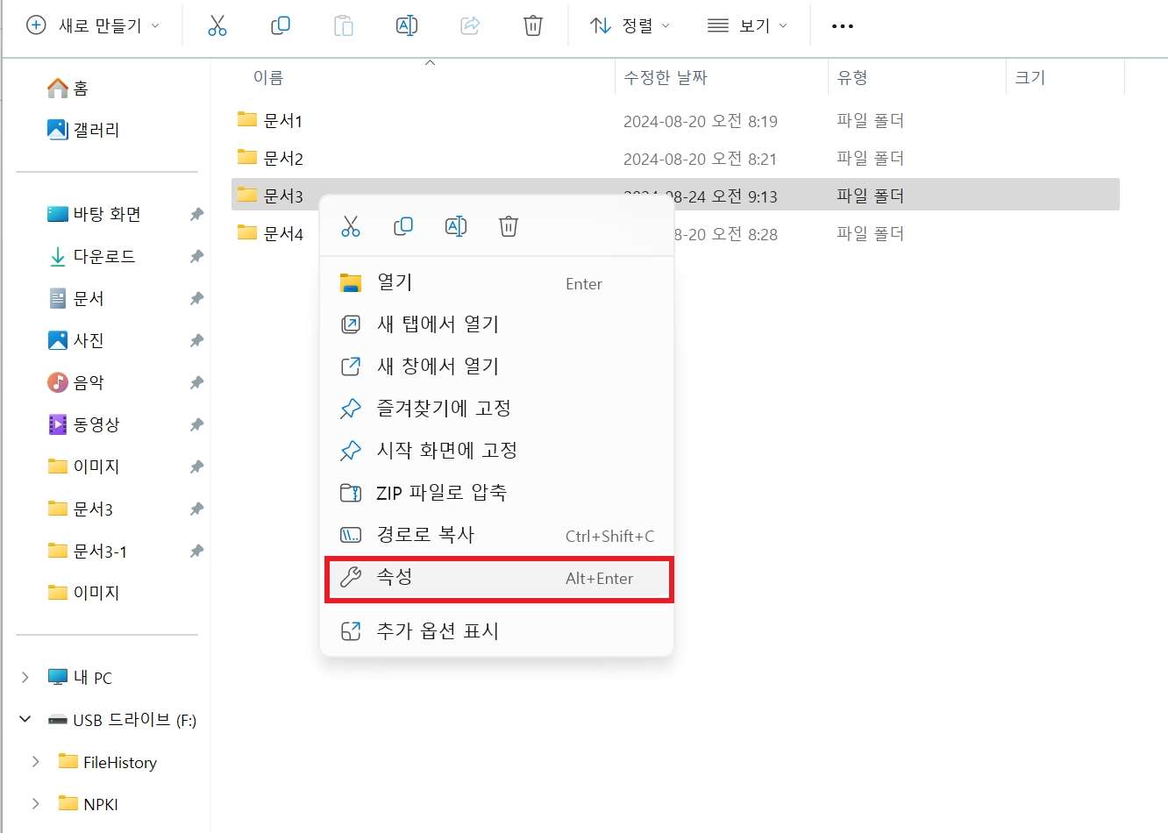The width and height of the screenshot is (1168, 833).
Task: Select the 문서4 folder in file list
Action: click(270, 233)
